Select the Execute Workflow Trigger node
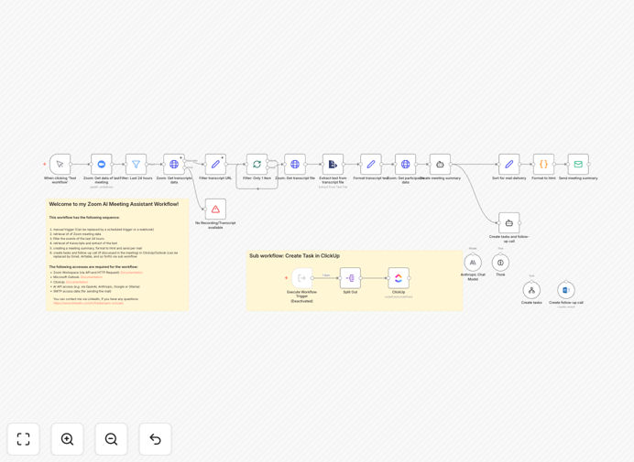Image resolution: width=634 pixels, height=462 pixels. [x=302, y=278]
